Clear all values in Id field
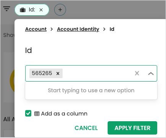 (137, 73)
